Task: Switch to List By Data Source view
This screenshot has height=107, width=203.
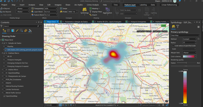Action: point(9,31)
